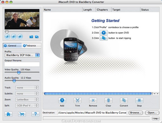Adjust the Audio Quality slider

[x=14, y=81]
